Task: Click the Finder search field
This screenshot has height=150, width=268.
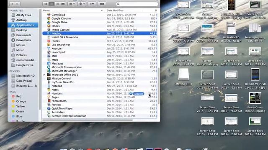Action: [137, 4]
